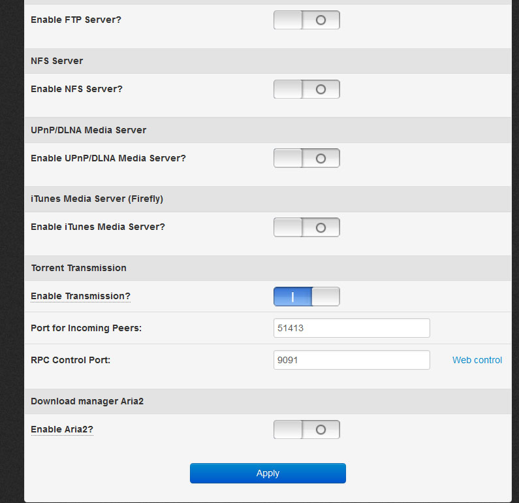Click the 'Enable FTP Server?' label text

point(76,20)
